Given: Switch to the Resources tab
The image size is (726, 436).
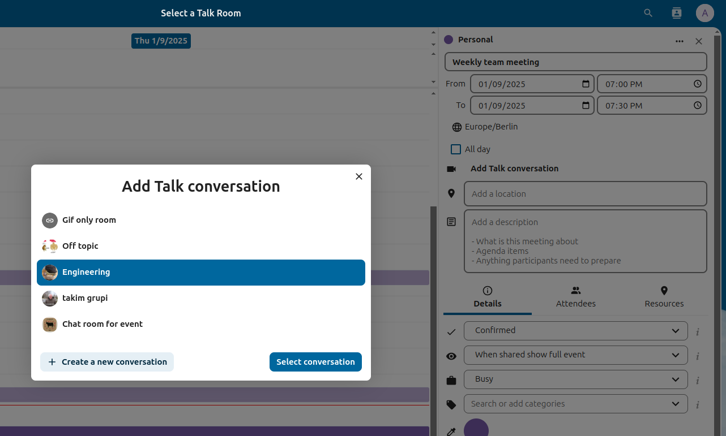Looking at the screenshot, I should point(664,297).
